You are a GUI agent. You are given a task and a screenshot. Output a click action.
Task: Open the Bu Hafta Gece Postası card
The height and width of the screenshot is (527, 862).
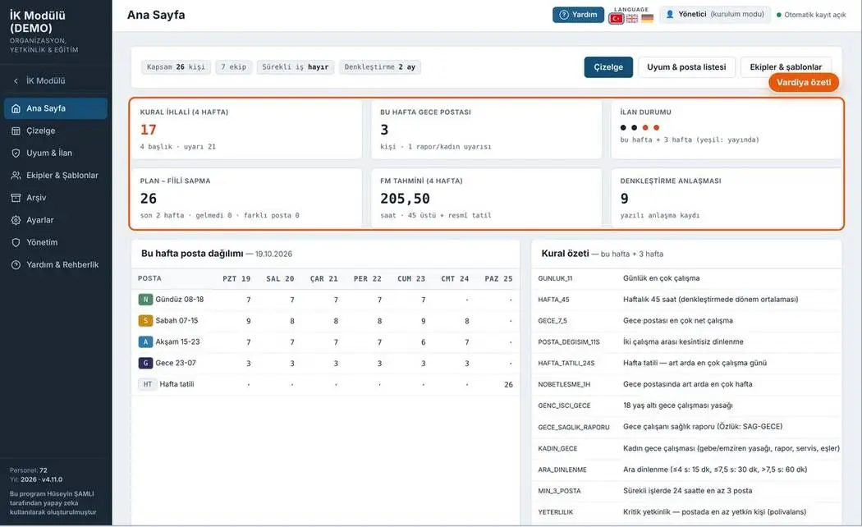487,130
